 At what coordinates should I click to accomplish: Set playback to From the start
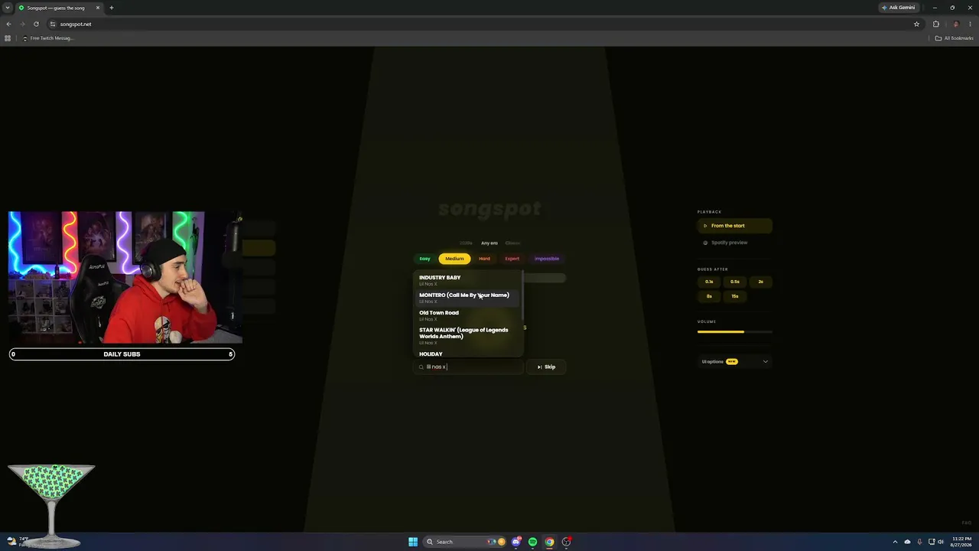(x=734, y=226)
